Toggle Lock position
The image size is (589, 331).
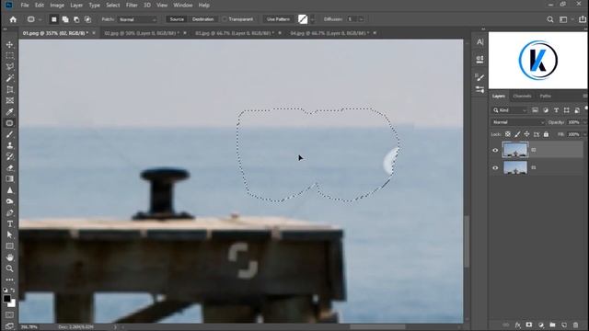[x=527, y=134]
